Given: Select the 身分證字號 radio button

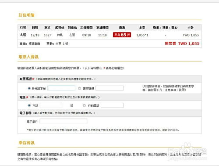Looking at the screenshot, I should point(29,88).
